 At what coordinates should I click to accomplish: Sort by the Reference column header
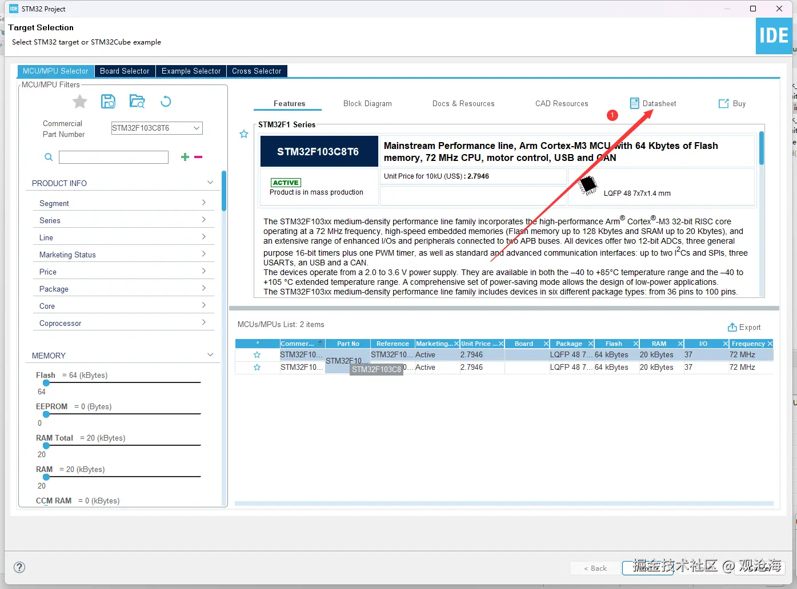tap(393, 344)
